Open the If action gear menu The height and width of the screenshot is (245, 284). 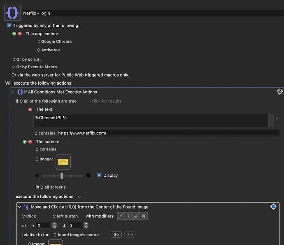(x=279, y=92)
